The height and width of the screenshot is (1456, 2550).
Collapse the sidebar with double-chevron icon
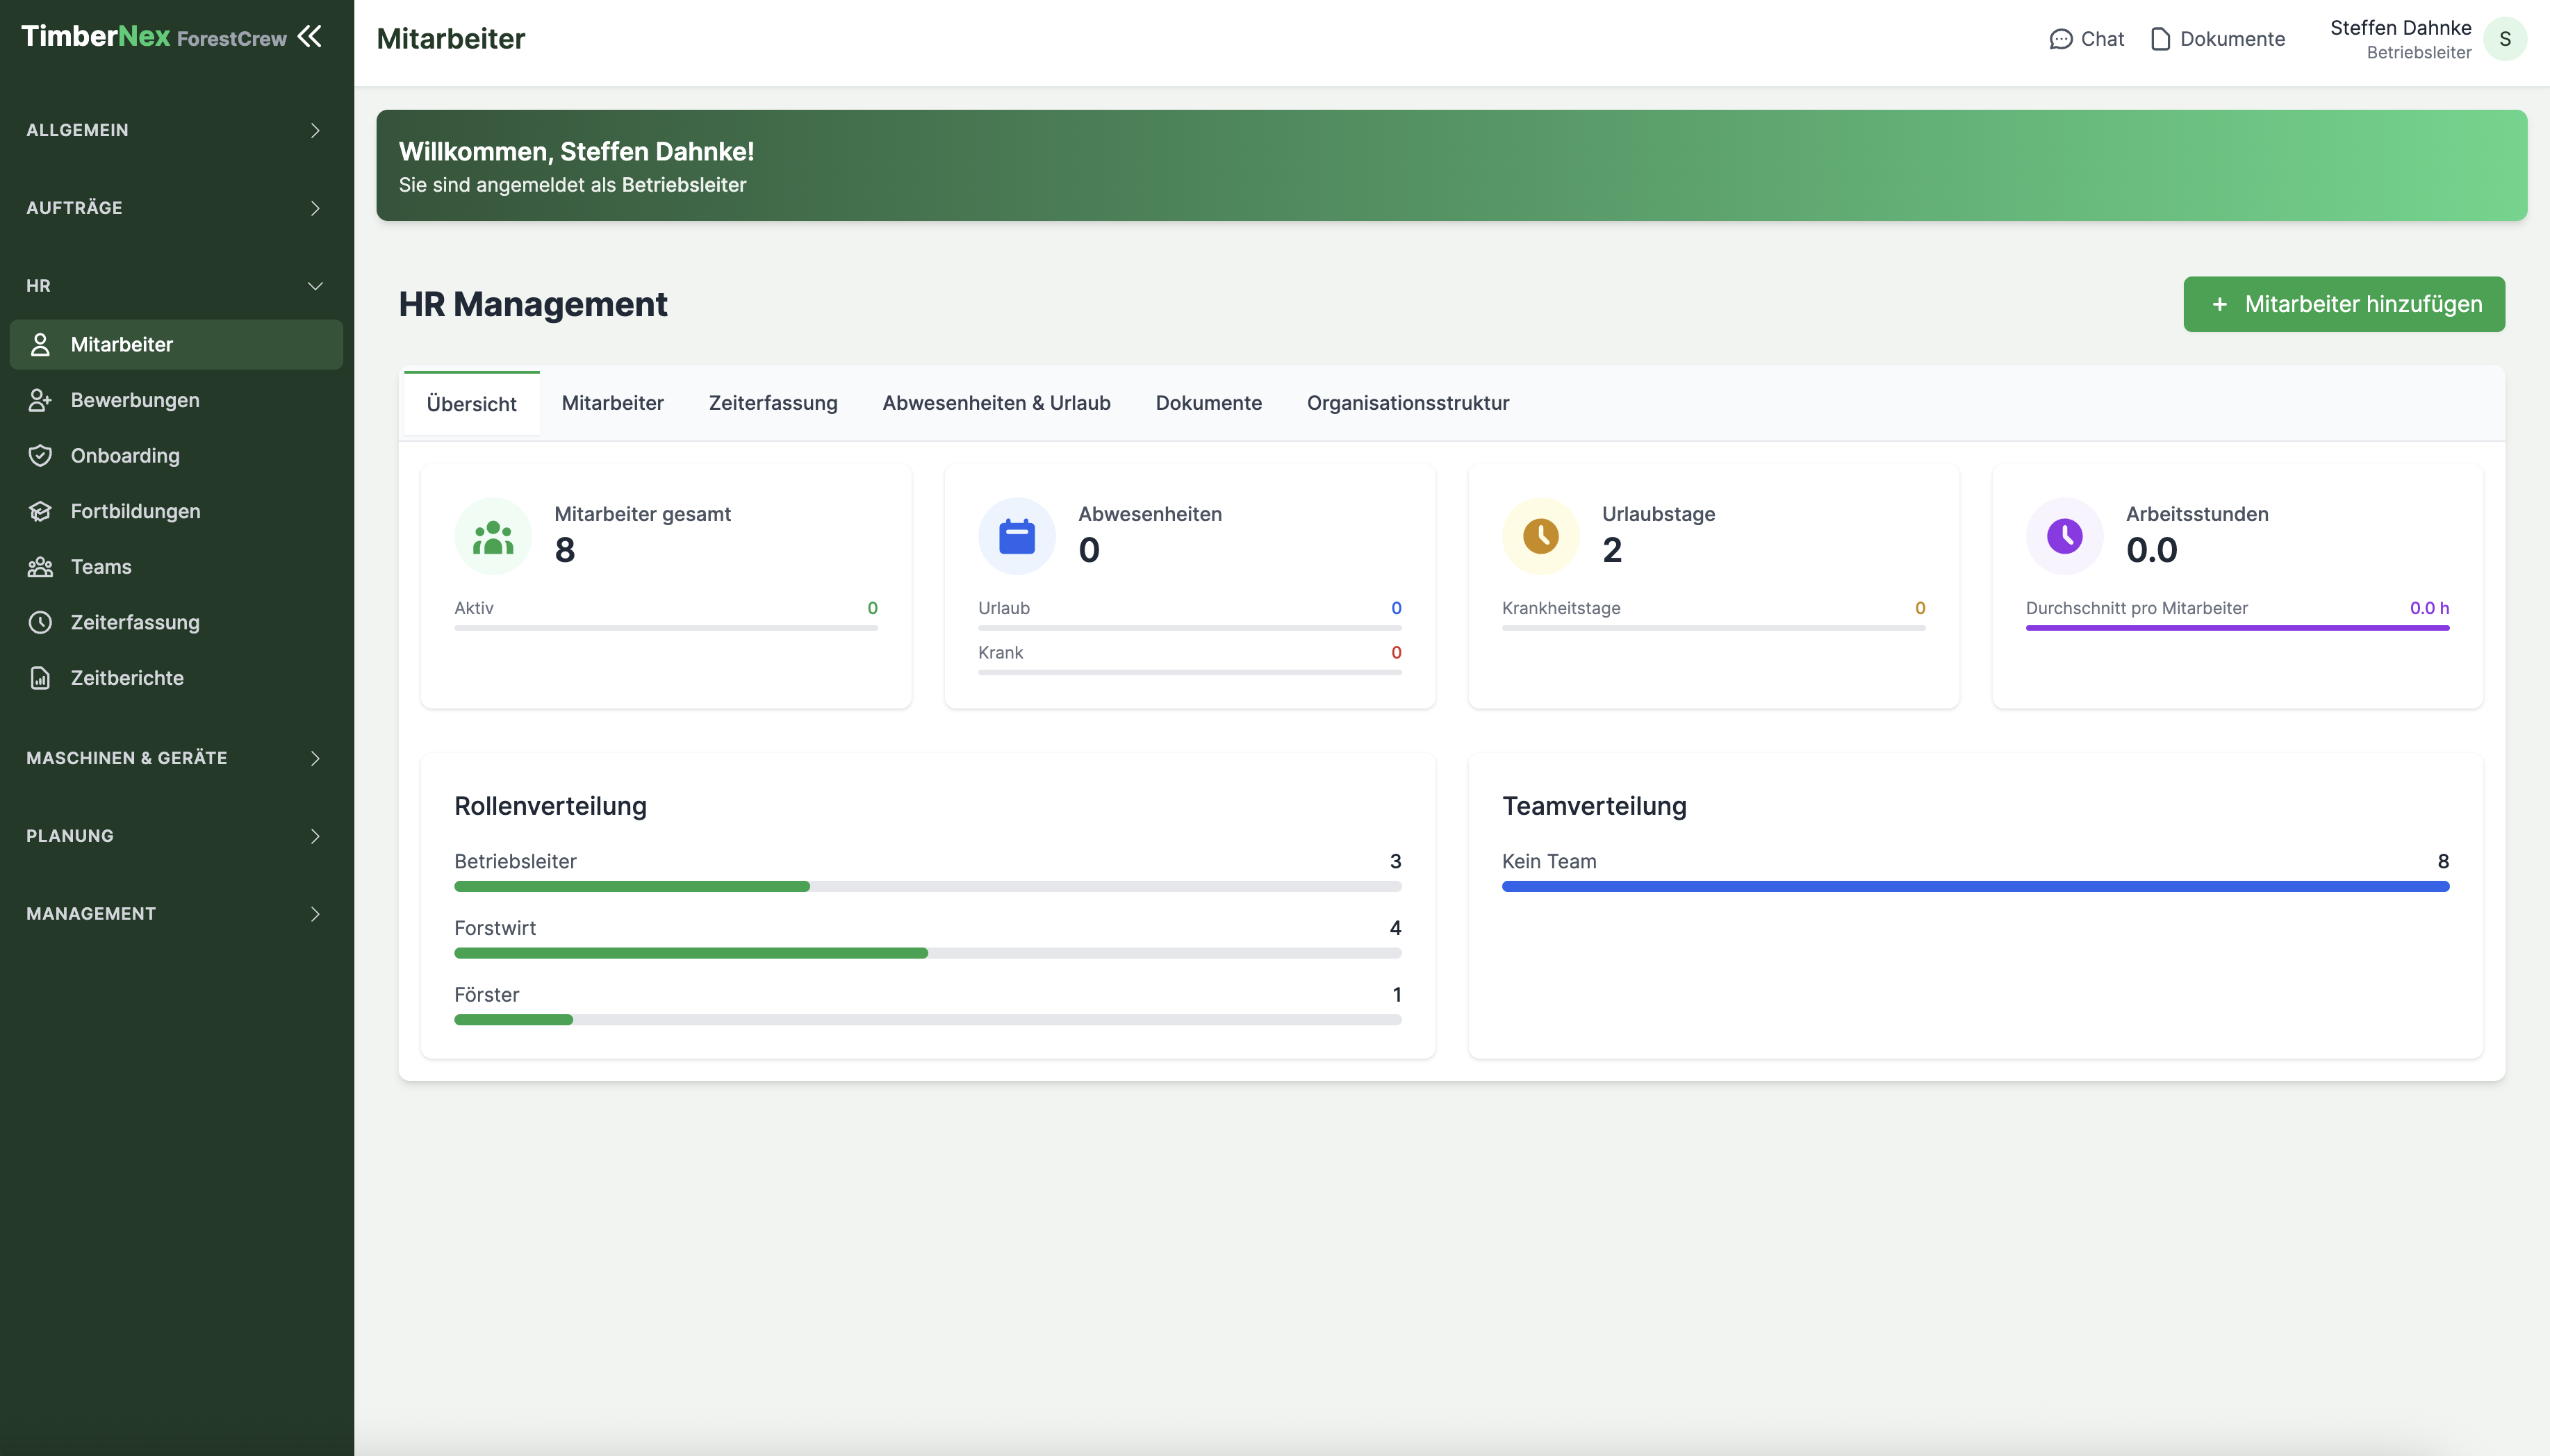tap(310, 37)
